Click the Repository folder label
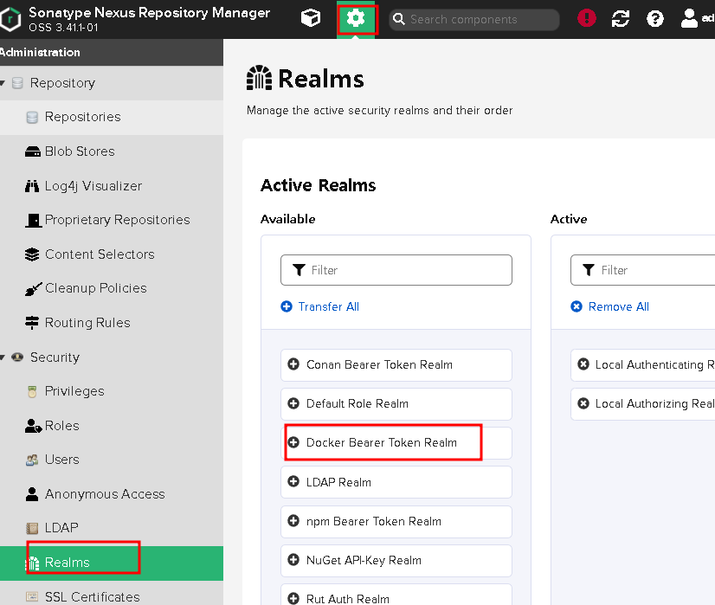Screen dimensions: 715x605 coord(62,83)
